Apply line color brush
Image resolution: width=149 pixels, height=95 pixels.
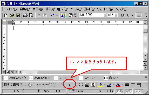tap(109, 85)
